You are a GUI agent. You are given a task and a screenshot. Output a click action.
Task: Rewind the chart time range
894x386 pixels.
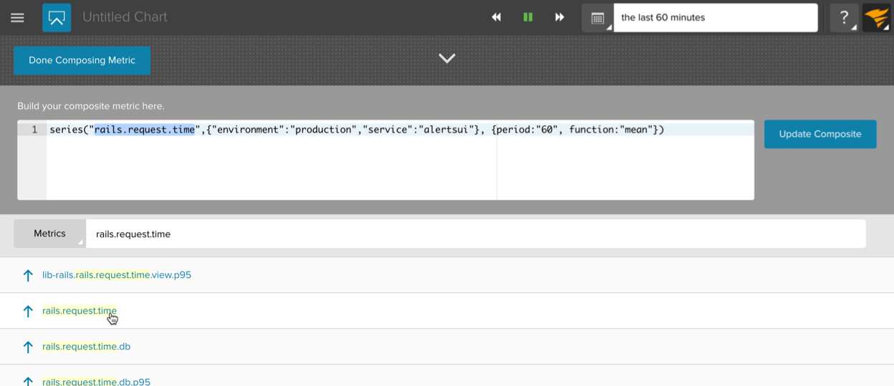[x=496, y=18]
